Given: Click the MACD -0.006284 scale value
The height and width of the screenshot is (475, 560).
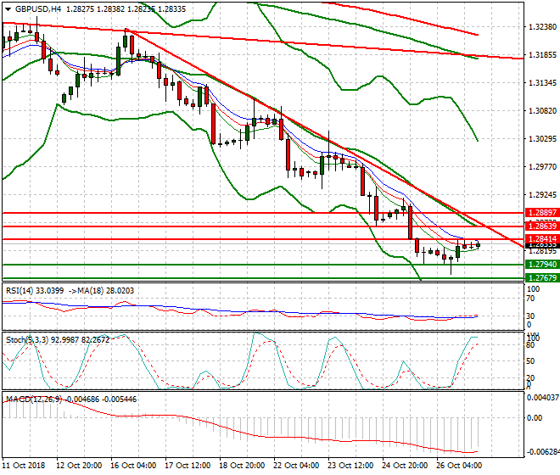Looking at the screenshot, I should (x=543, y=452).
